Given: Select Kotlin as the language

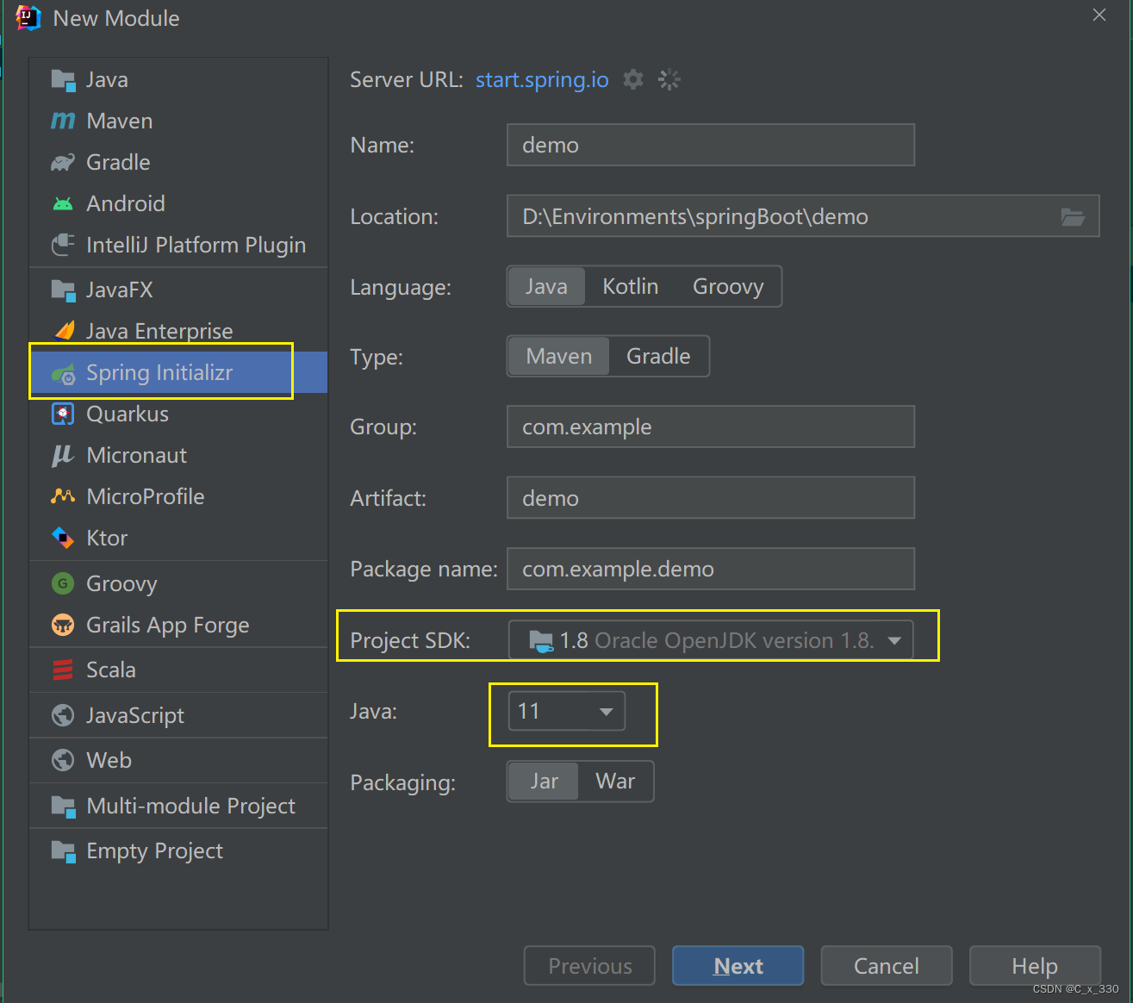Looking at the screenshot, I should click(631, 286).
